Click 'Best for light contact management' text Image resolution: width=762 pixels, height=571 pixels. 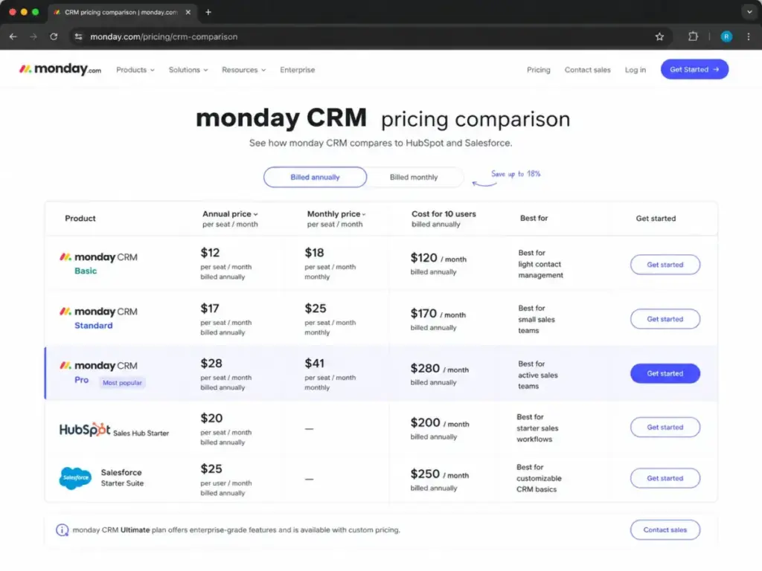(540, 264)
